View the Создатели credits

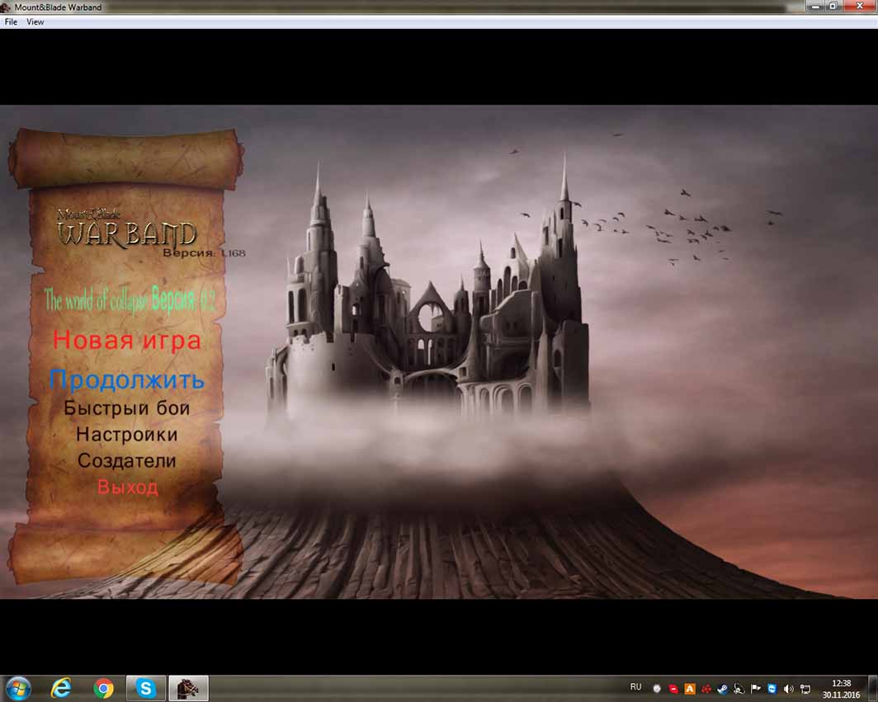pos(127,460)
